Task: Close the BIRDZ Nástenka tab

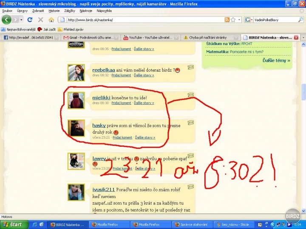Action: (296, 38)
